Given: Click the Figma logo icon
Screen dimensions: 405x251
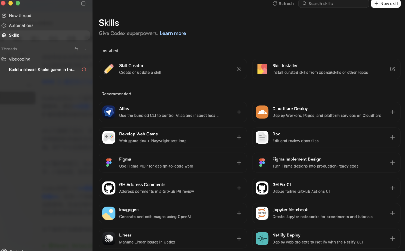Looking at the screenshot, I should (x=109, y=163).
